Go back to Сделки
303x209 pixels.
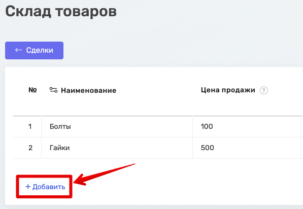coord(34,50)
